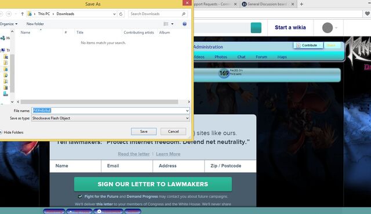
Task: Click the Administration wiki menu item
Action: click(208, 47)
